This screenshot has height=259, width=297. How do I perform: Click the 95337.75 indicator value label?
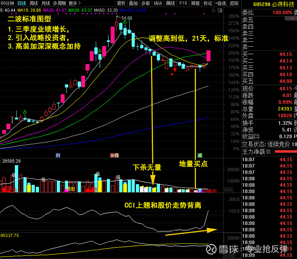point(10,236)
